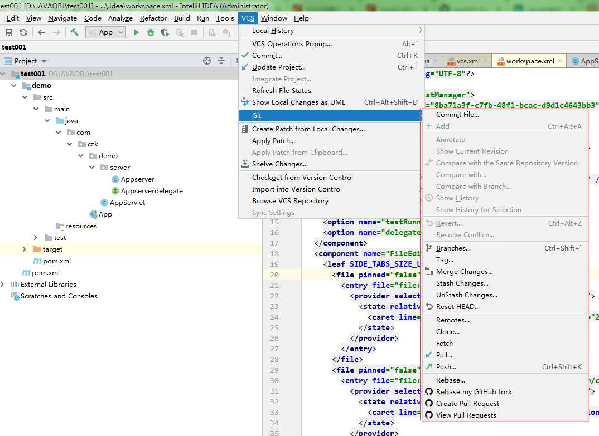
Task: Open the Window menu
Action: click(x=274, y=18)
